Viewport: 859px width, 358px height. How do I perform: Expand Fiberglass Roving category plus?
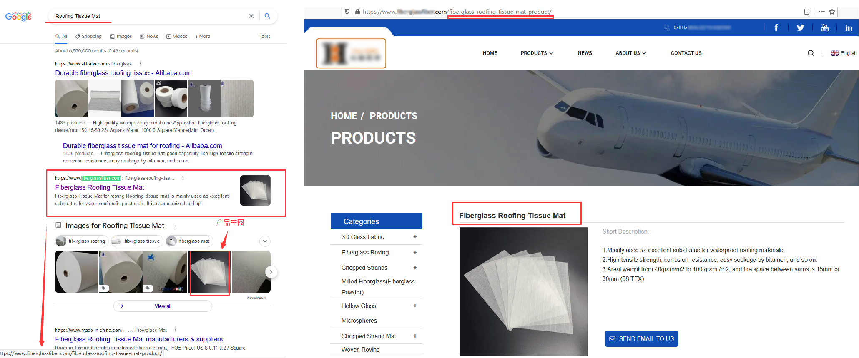coord(415,252)
